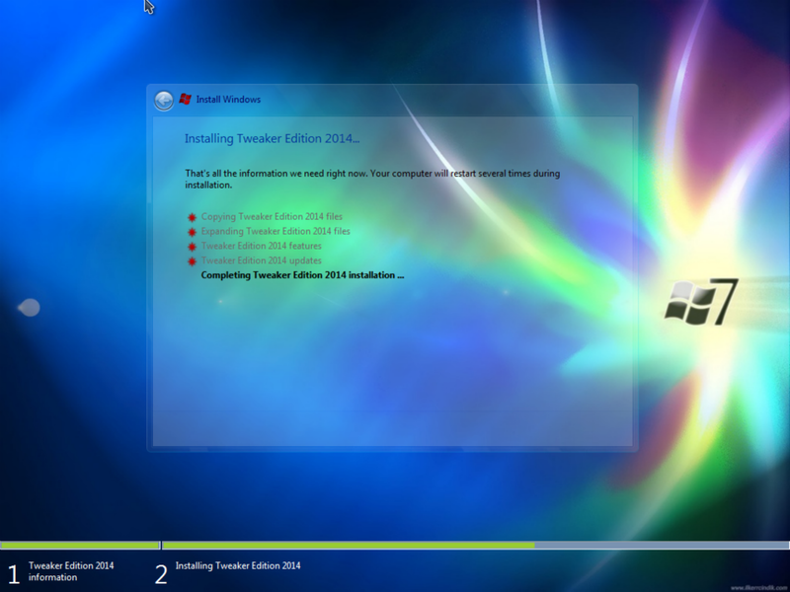790x592 pixels.
Task: Click red marker beside Copying Tweaker Edition files
Action: pyautogui.click(x=192, y=217)
